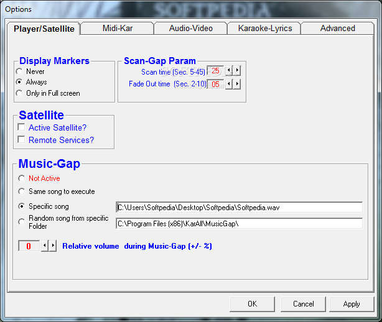382x322 pixels.
Task: Click the relative volume value box
Action: tap(29, 246)
